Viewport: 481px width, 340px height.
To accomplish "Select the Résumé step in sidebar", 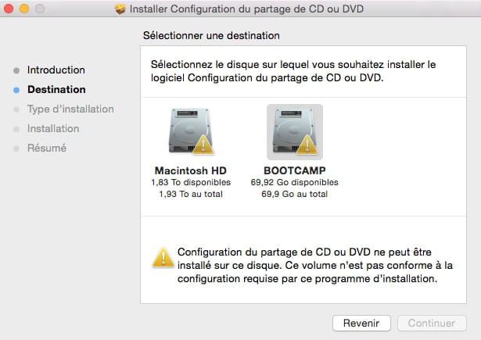I will [x=47, y=148].
